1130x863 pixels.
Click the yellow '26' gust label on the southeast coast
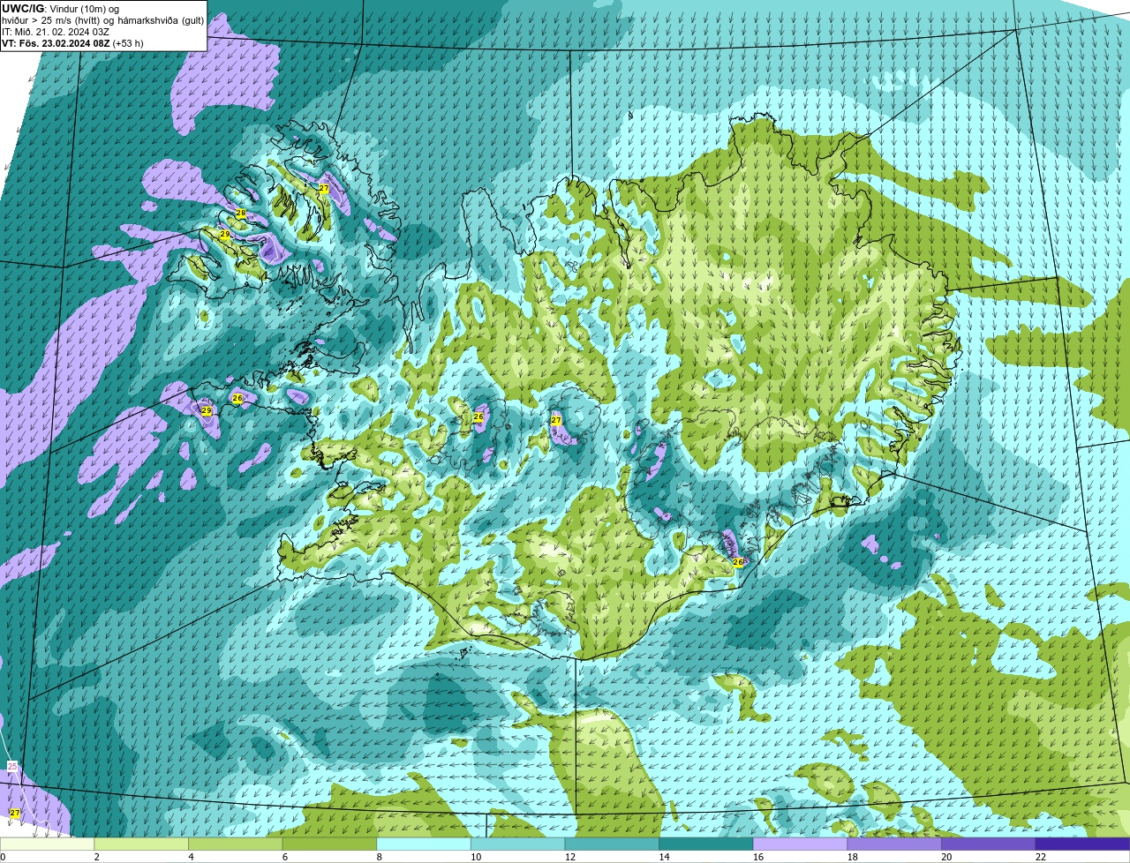738,561
